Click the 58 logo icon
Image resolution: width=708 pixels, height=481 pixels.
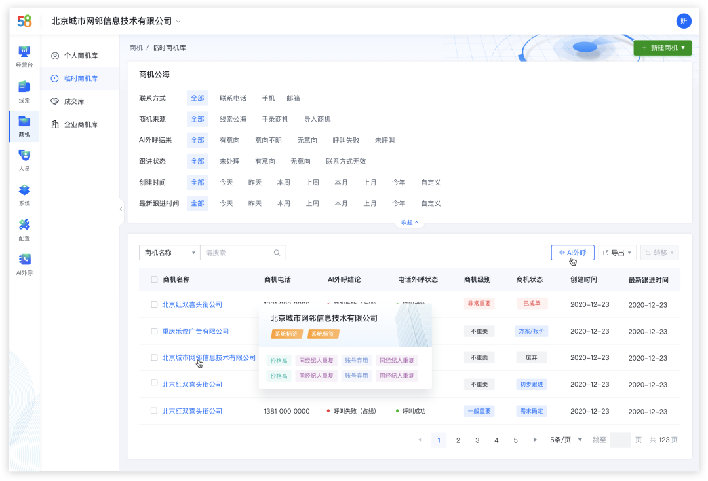[24, 21]
